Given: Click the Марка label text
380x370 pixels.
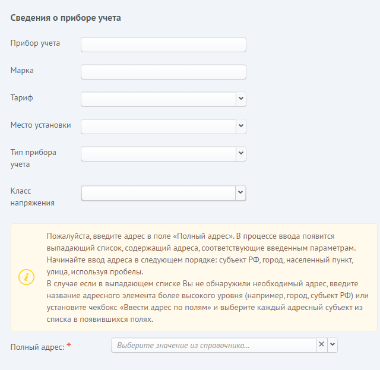Looking at the screenshot, I should tap(22, 70).
